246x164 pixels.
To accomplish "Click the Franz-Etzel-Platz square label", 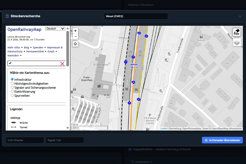I will tap(87, 79).
